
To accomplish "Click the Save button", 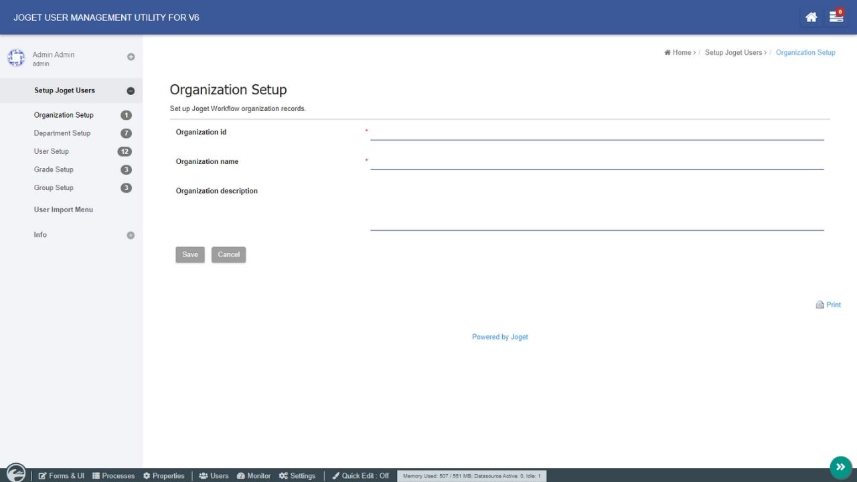I will [190, 254].
